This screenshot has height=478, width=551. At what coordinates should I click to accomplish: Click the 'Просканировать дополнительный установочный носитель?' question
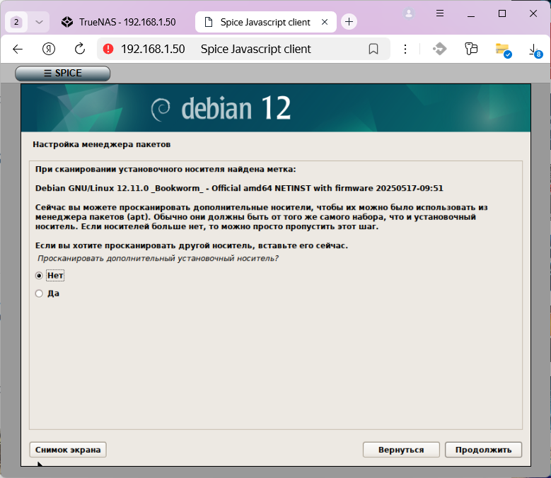158,259
